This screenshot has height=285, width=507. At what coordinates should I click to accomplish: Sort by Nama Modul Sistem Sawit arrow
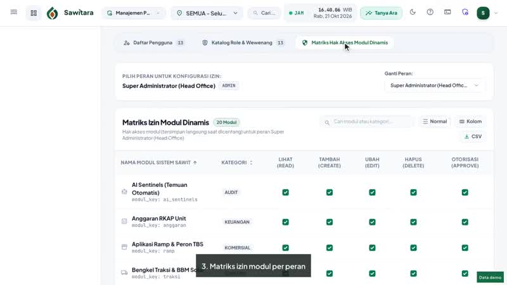coord(195,163)
